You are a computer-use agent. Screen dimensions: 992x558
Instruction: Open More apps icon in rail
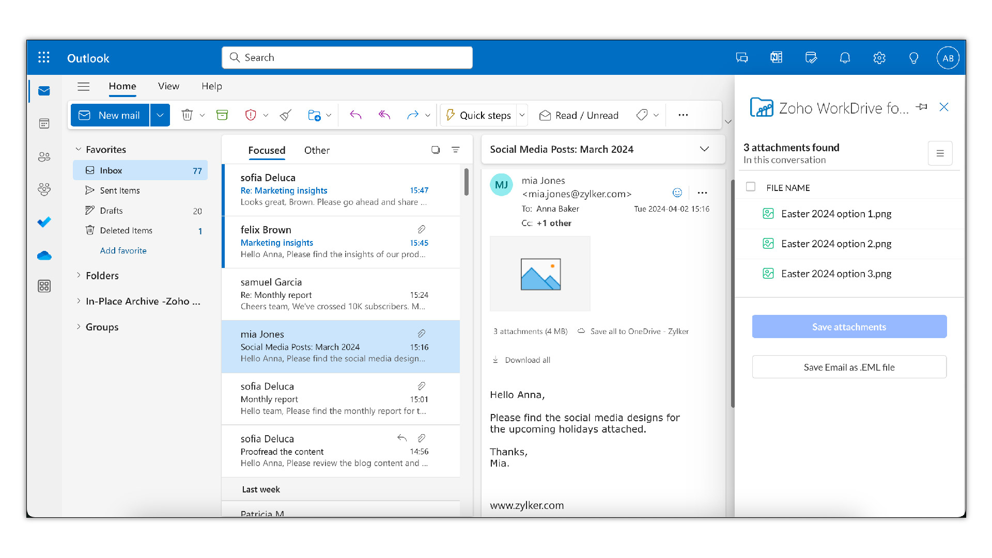[x=44, y=286]
